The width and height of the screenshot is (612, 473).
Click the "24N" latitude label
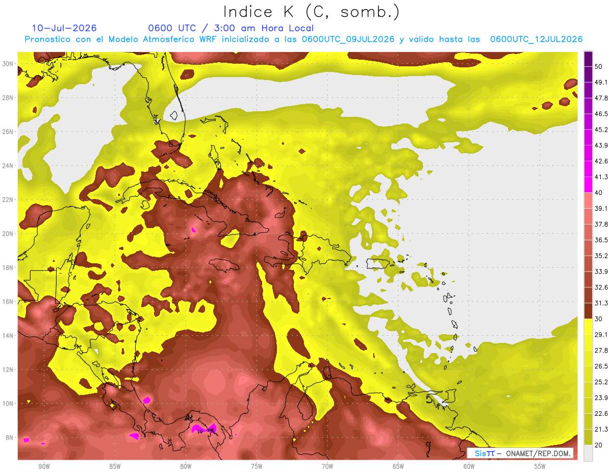click(8, 166)
